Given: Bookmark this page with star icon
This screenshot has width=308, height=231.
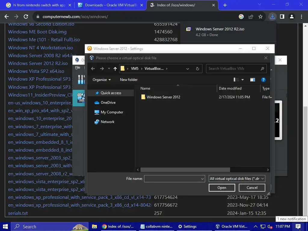Looking at the screenshot, I should 260,17.
